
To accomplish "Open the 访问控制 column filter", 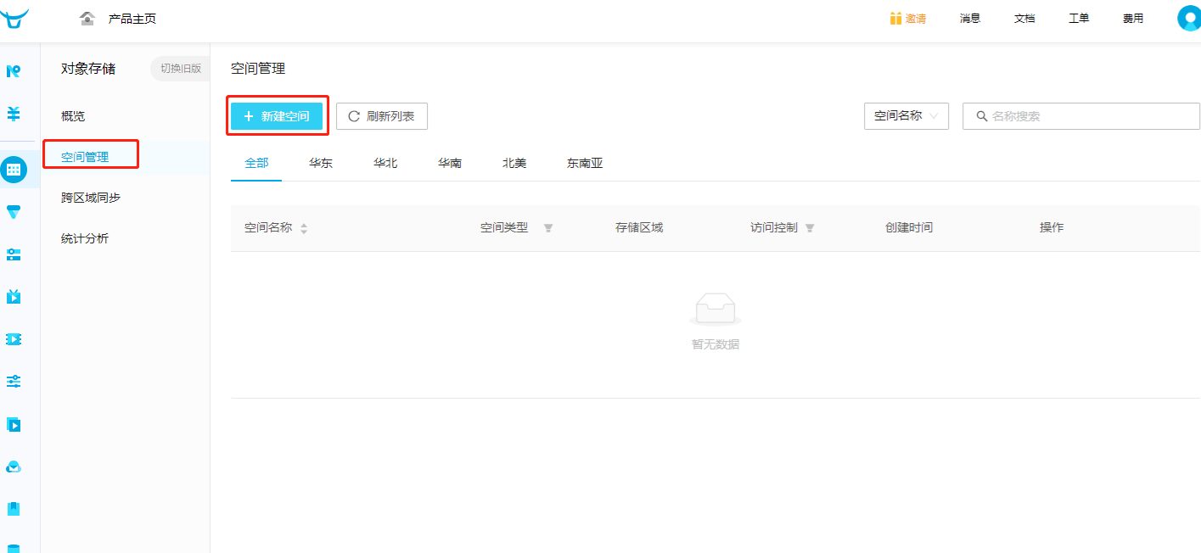I will [810, 228].
